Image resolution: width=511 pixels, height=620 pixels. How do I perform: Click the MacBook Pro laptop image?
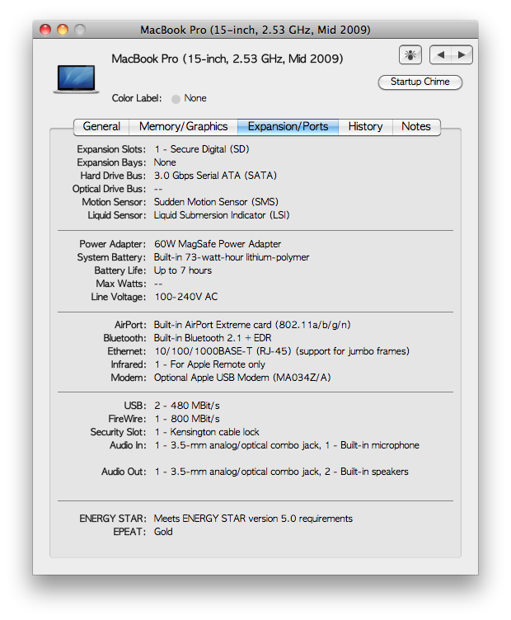[77, 79]
